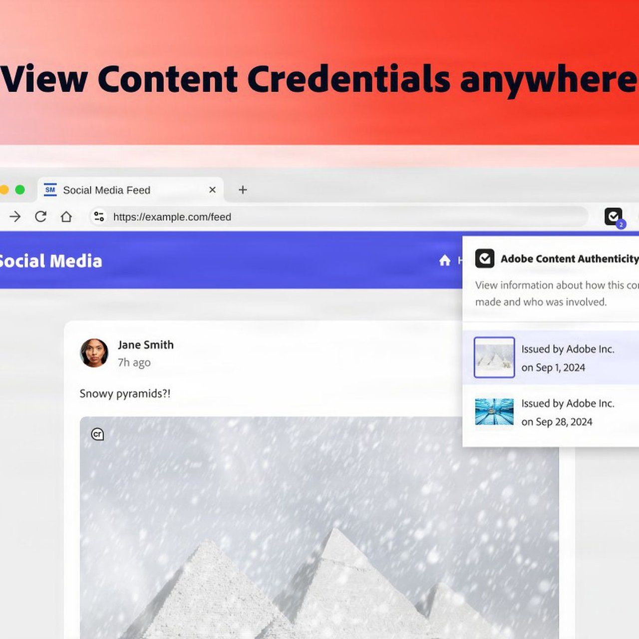
Task: Open credential issued on Sep 28, 2024
Action: click(551, 412)
